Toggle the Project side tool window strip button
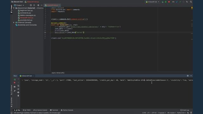Image resolution: width=203 pixels, height=114 pixels. (11, 9)
